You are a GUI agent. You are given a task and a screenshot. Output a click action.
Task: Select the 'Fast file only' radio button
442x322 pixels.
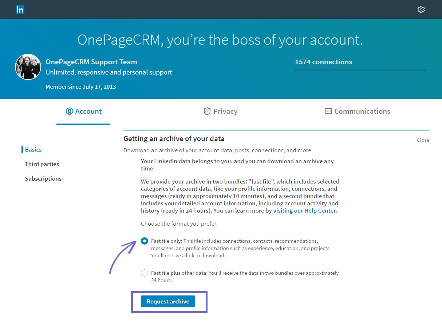click(145, 241)
